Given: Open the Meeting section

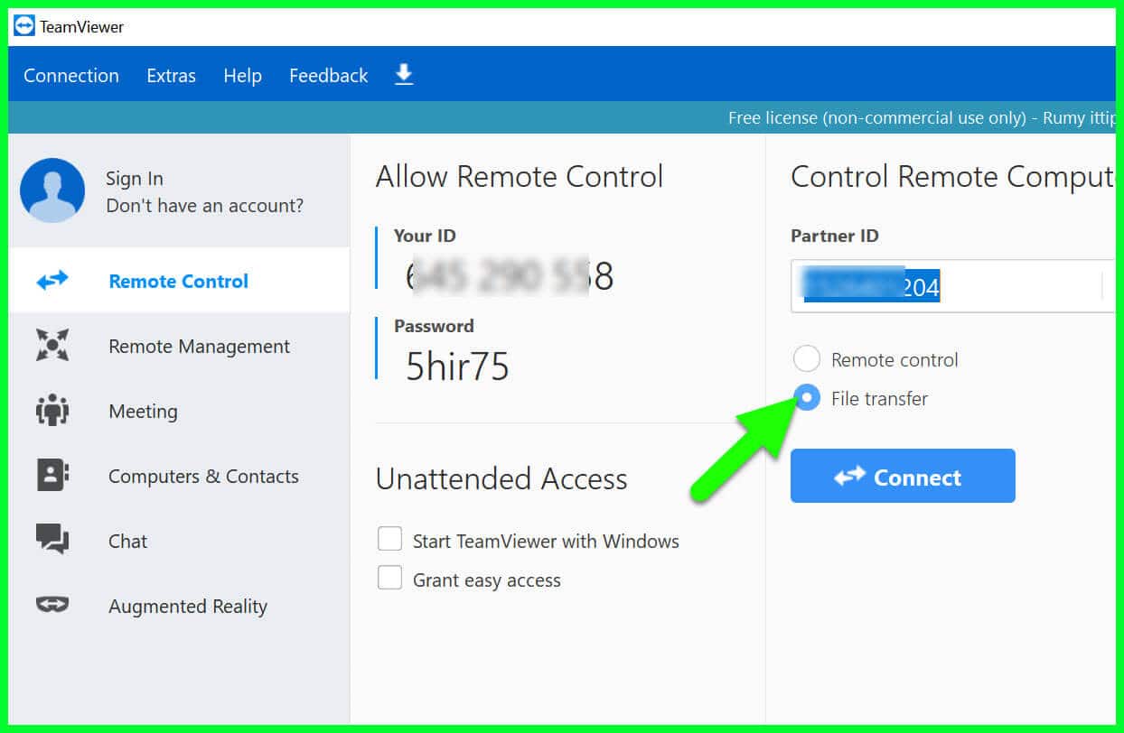Looking at the screenshot, I should pos(179,411).
